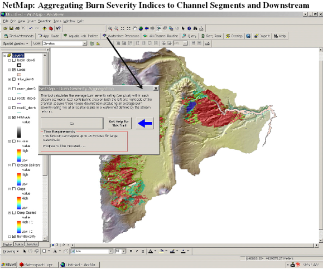Open the Drawing dropdown menu
Viewport: 323px width, 269px height.
click(x=11, y=251)
